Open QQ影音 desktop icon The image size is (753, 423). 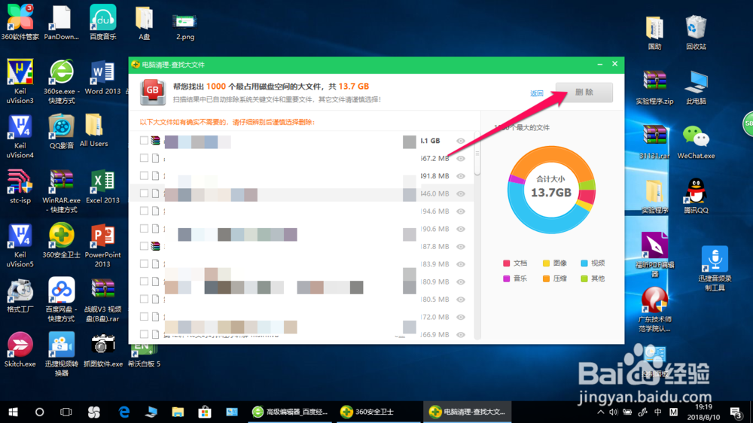click(x=62, y=132)
